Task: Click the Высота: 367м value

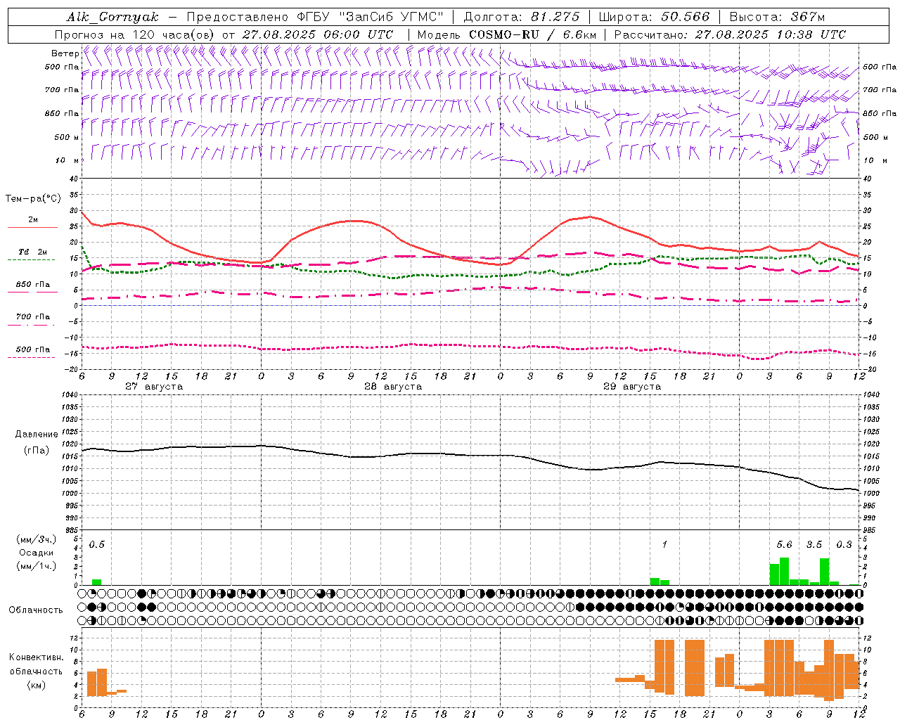Action: [x=777, y=17]
